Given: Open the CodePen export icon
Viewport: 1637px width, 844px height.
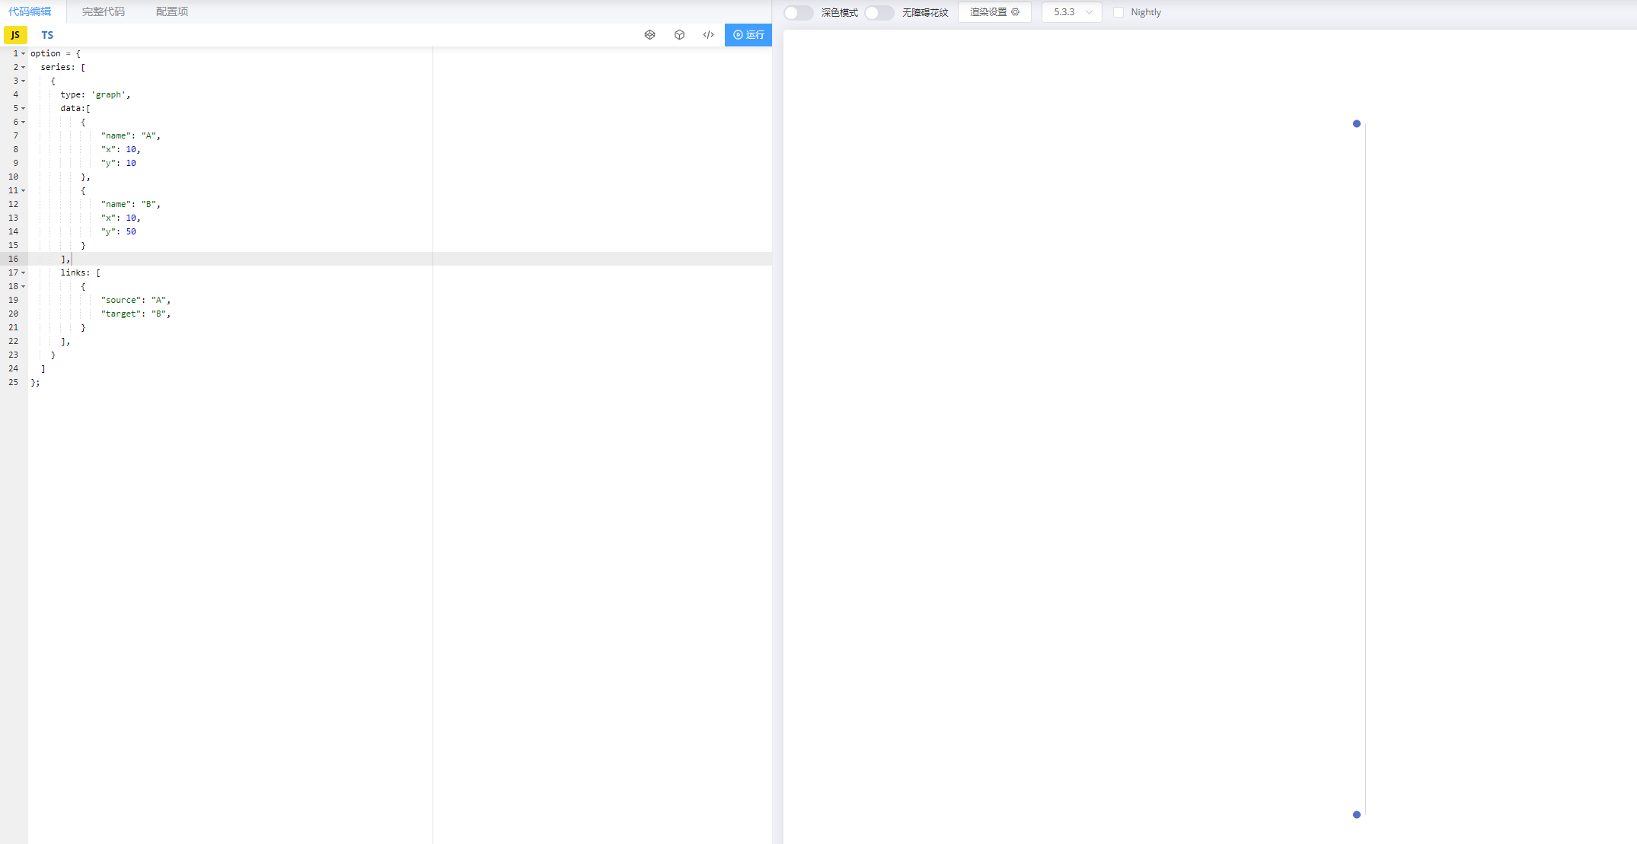Looking at the screenshot, I should click(x=649, y=34).
